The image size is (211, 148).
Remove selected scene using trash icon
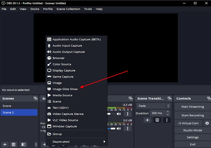pos(13,144)
